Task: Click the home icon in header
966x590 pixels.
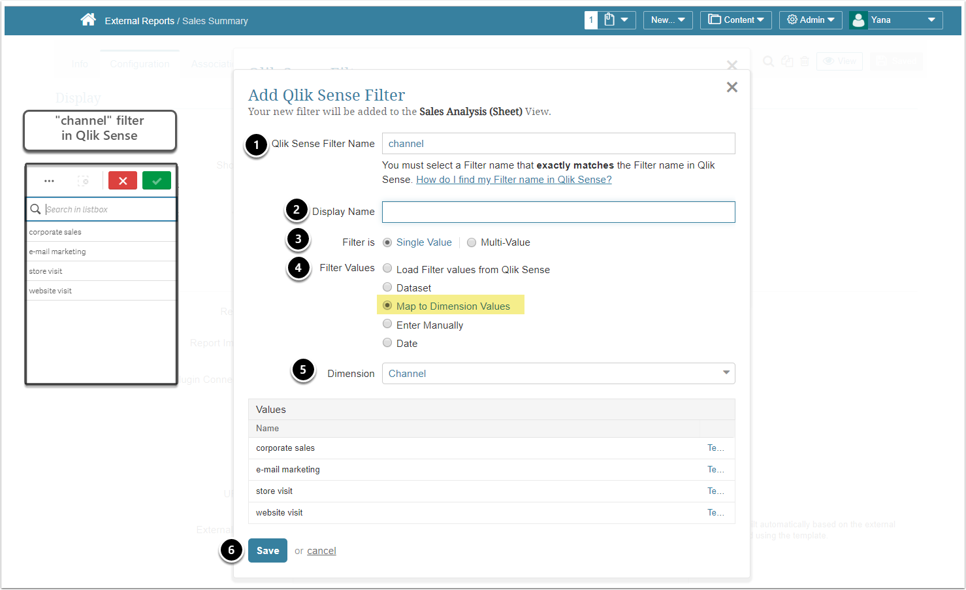Action: (x=88, y=20)
